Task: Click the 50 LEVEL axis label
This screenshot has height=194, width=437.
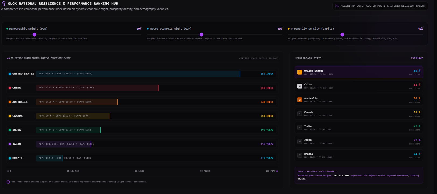Action: tap(139, 171)
